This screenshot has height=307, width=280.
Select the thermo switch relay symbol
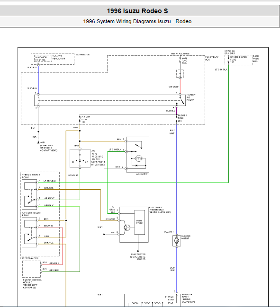coord(29,194)
